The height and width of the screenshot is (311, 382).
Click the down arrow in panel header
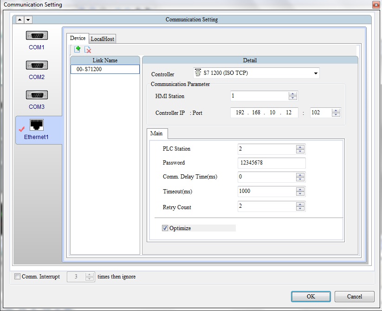click(x=28, y=20)
